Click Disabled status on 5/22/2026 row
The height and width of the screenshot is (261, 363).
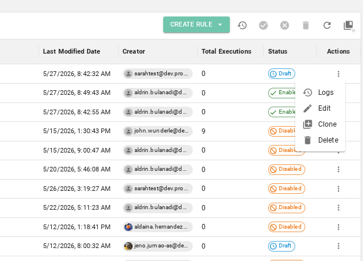click(286, 207)
